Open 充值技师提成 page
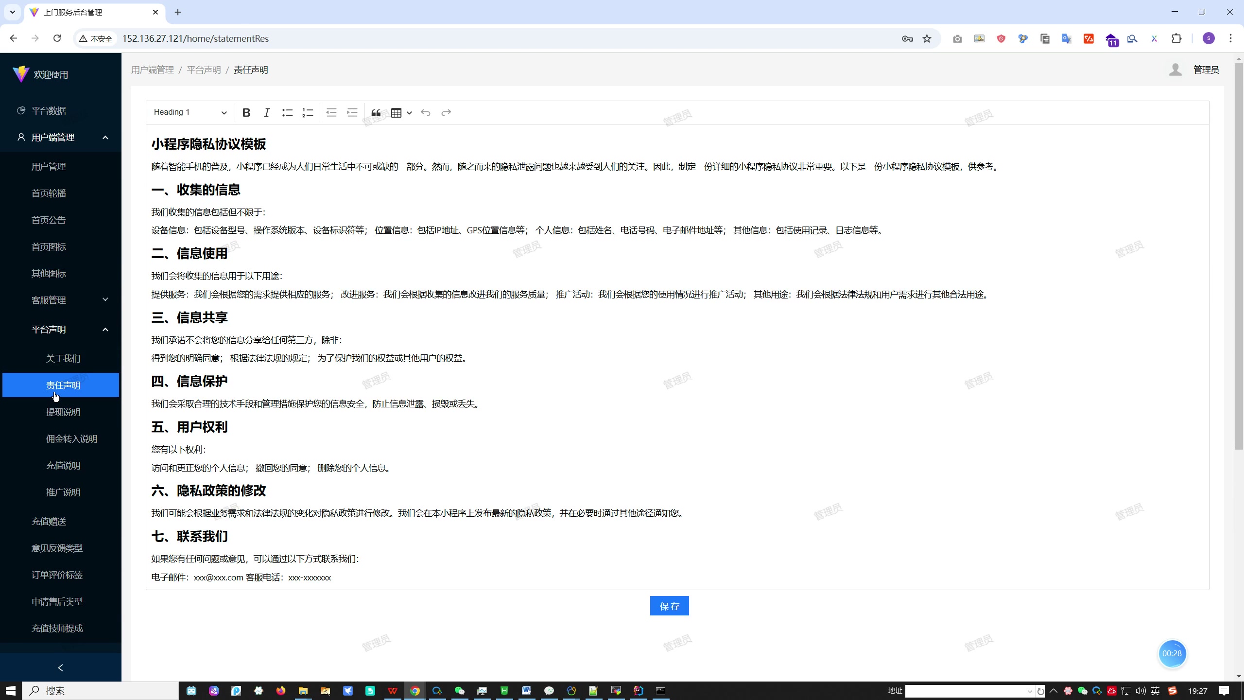 pyautogui.click(x=61, y=629)
